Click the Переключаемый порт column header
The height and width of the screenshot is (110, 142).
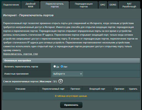coord(53,89)
